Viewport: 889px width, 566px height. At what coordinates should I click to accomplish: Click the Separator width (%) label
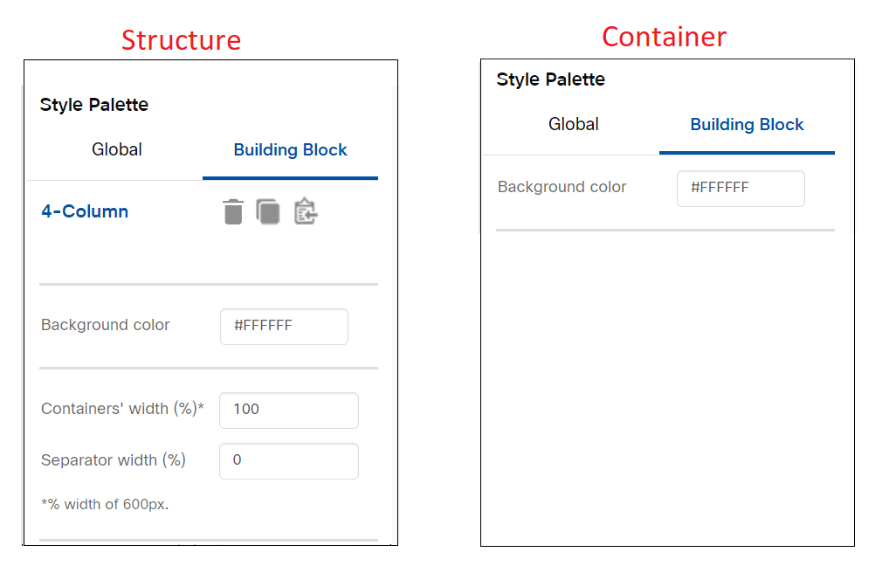pyautogui.click(x=114, y=460)
